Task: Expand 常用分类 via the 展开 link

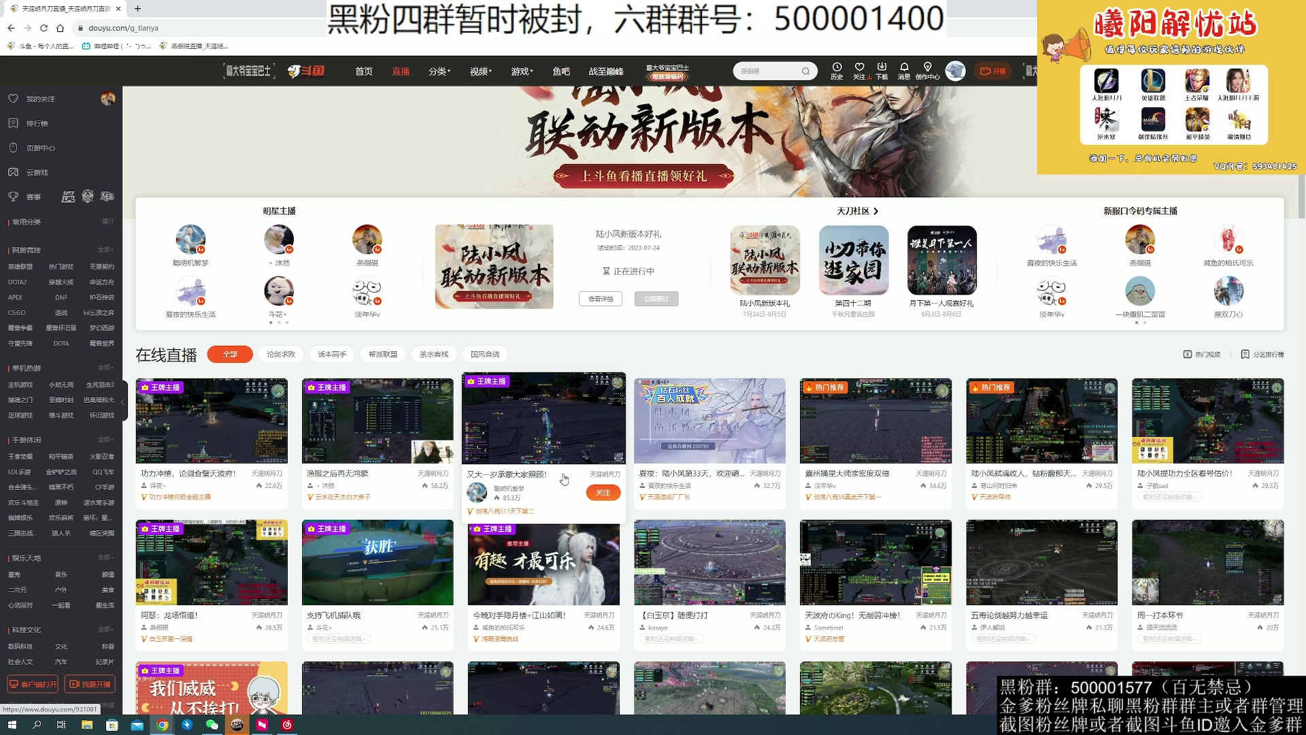Action: point(107,221)
